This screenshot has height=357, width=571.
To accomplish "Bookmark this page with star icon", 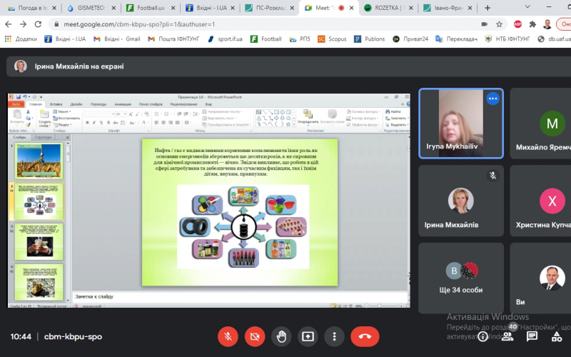I will (x=499, y=24).
